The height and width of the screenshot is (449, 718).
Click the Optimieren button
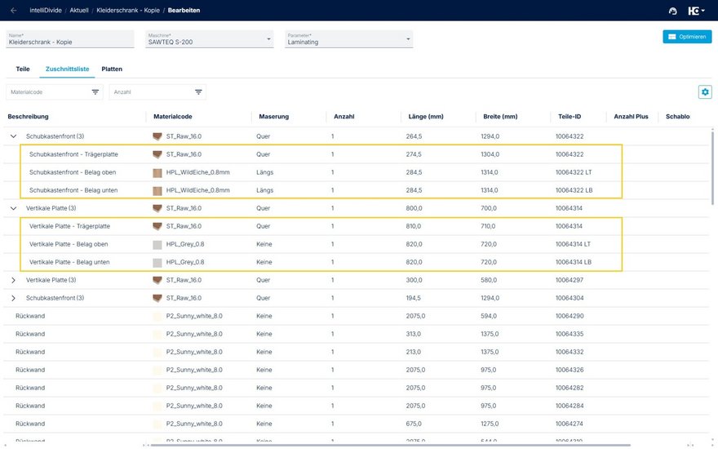pos(687,37)
